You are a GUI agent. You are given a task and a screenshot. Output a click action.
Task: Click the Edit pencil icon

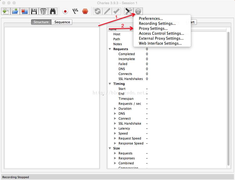tap(107, 11)
